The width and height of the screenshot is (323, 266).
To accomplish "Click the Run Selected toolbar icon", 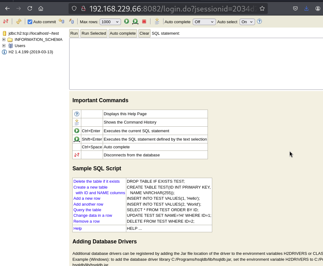I will pyautogui.click(x=135, y=21).
